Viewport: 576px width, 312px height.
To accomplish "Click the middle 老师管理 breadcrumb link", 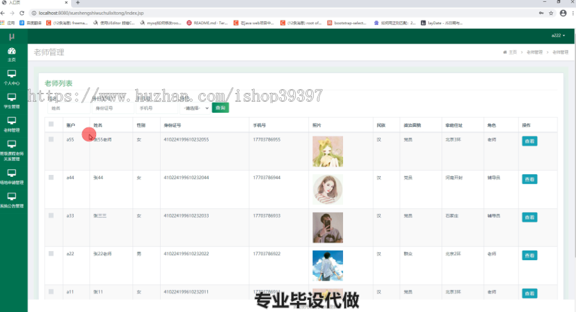I will [534, 53].
